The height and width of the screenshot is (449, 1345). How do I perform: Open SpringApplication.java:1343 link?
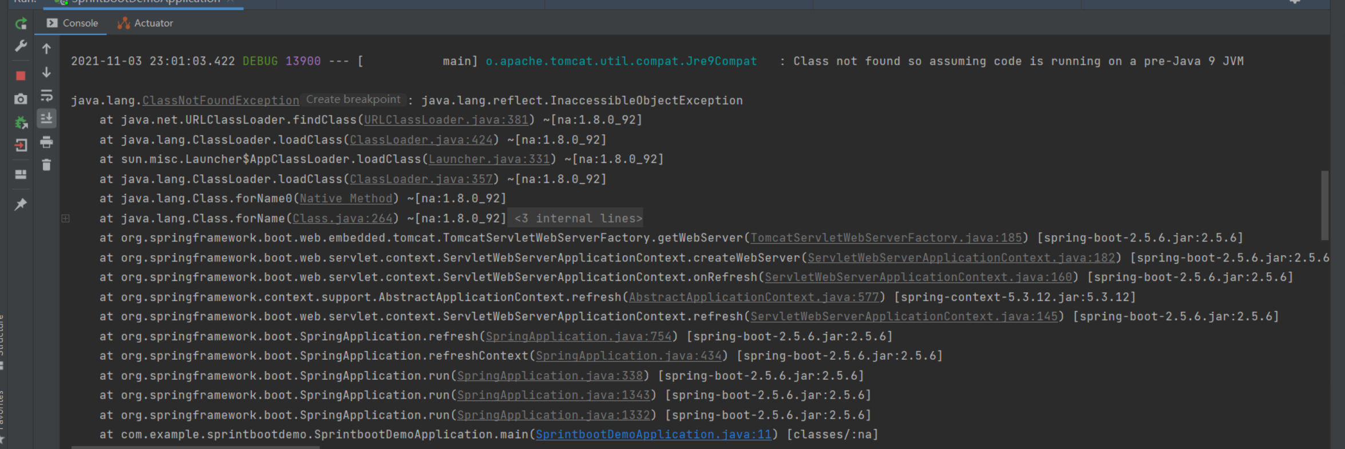tap(553, 396)
